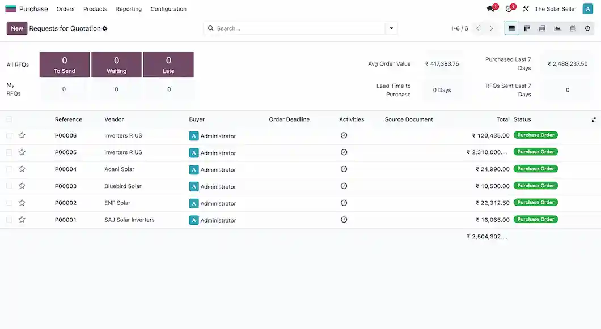601x329 pixels.
Task: Switch to the Activity view
Action: click(587, 28)
